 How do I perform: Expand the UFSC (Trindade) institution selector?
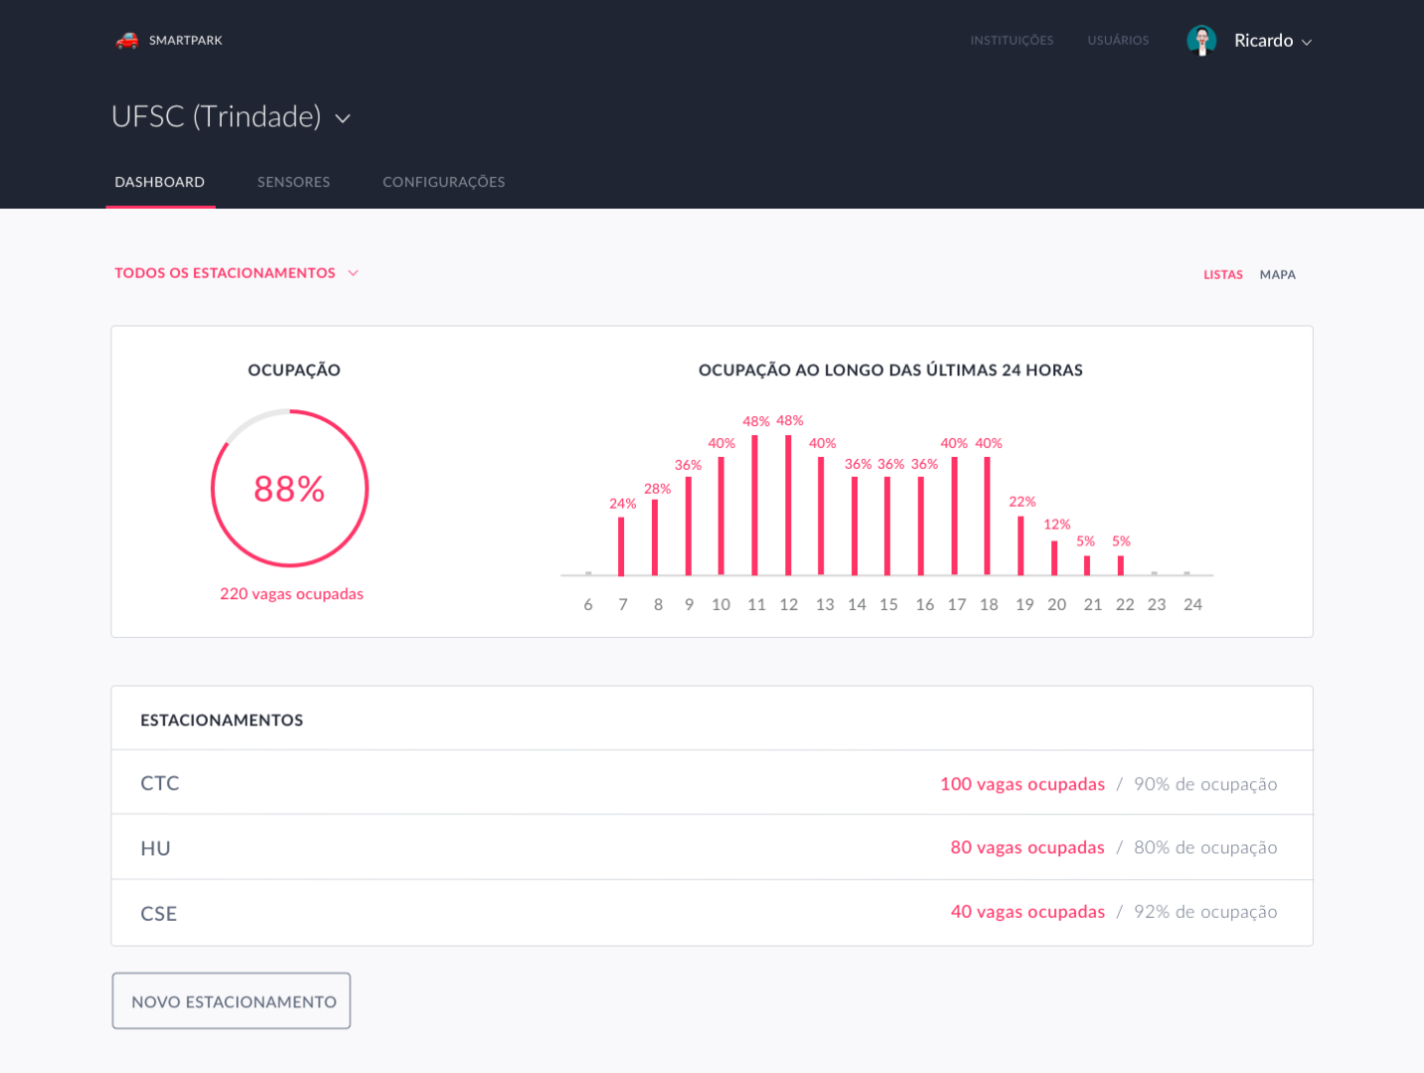pyautogui.click(x=343, y=118)
